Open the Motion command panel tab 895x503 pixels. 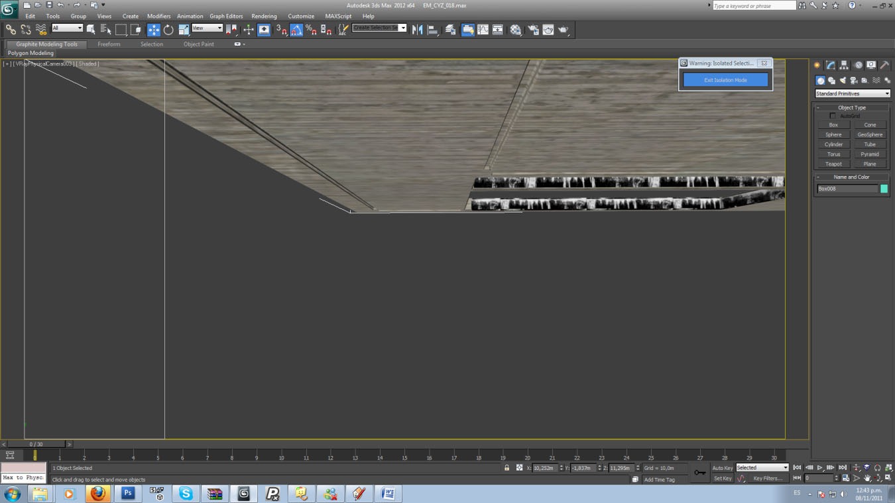(858, 65)
